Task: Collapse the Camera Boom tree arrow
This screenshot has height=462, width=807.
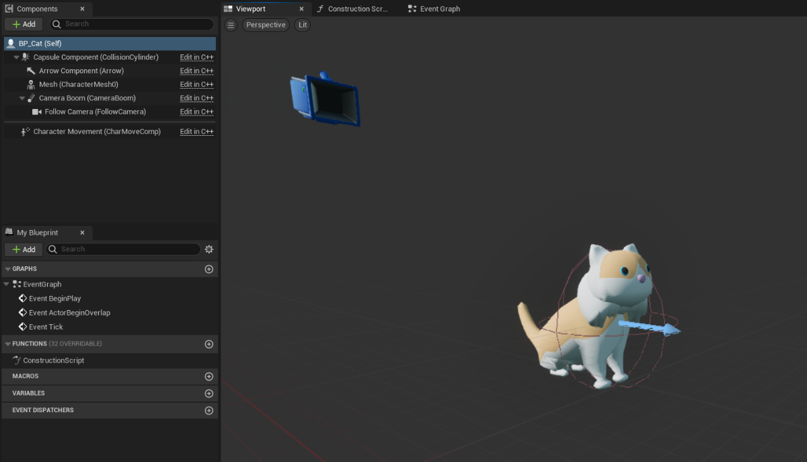Action: click(x=22, y=98)
